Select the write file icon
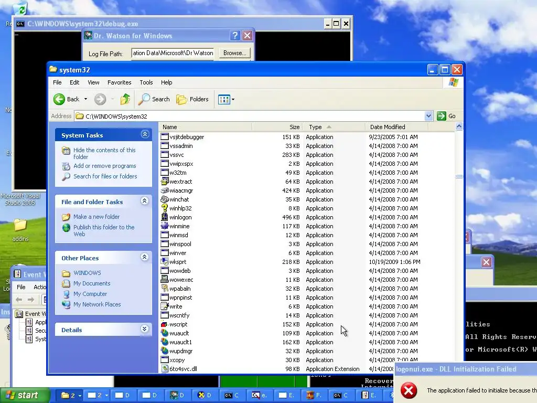Screen dimensions: 537x403 tap(165, 306)
